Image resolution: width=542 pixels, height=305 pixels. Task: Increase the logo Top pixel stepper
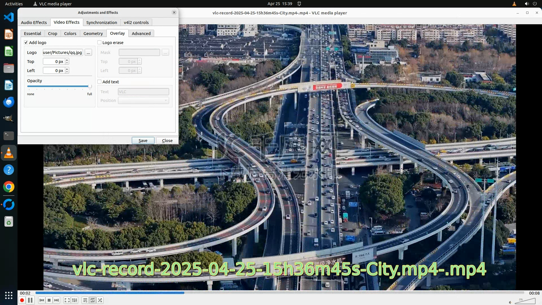tap(67, 60)
